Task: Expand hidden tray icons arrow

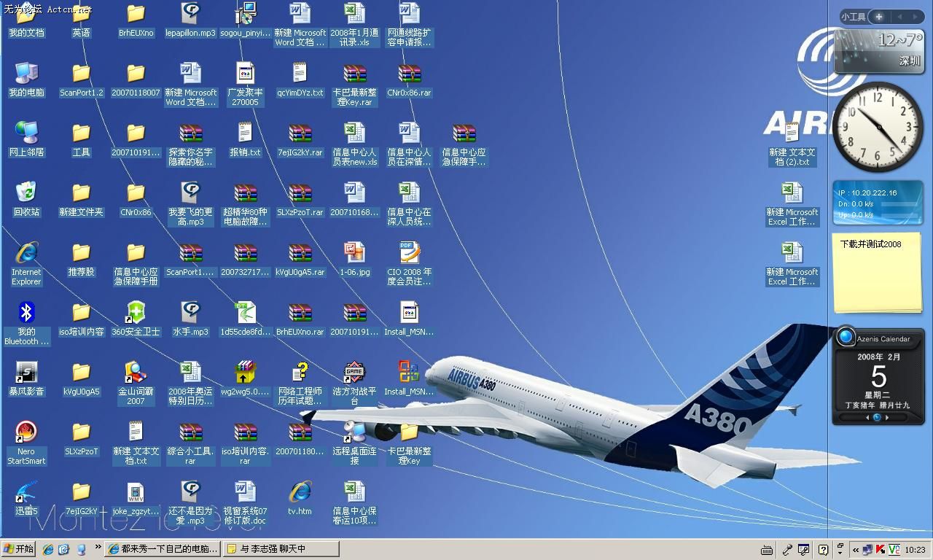Action: 856,550
